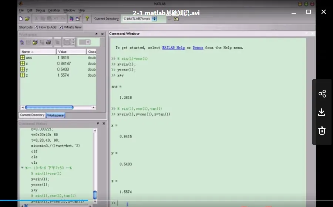Open the Help menu
Screen dimensions: 333x207
(x=81, y=10)
